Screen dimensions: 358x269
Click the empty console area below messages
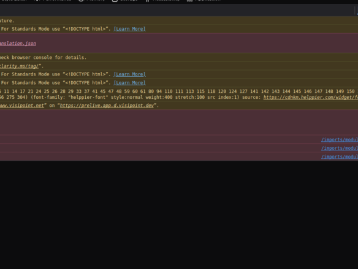(179, 214)
